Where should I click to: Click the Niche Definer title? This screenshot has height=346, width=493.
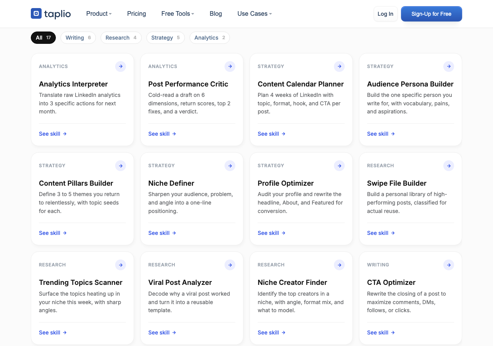pos(171,183)
